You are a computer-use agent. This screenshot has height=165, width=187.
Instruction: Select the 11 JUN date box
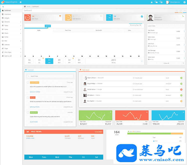coord(49,61)
